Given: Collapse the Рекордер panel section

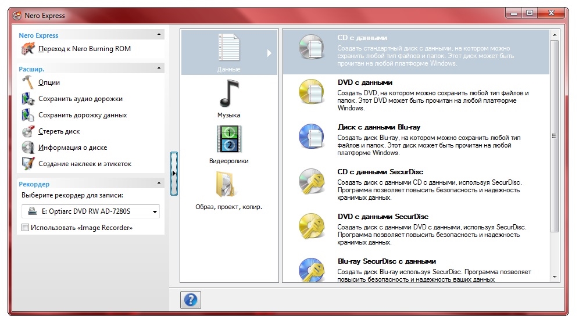Looking at the screenshot, I should 159,183.
